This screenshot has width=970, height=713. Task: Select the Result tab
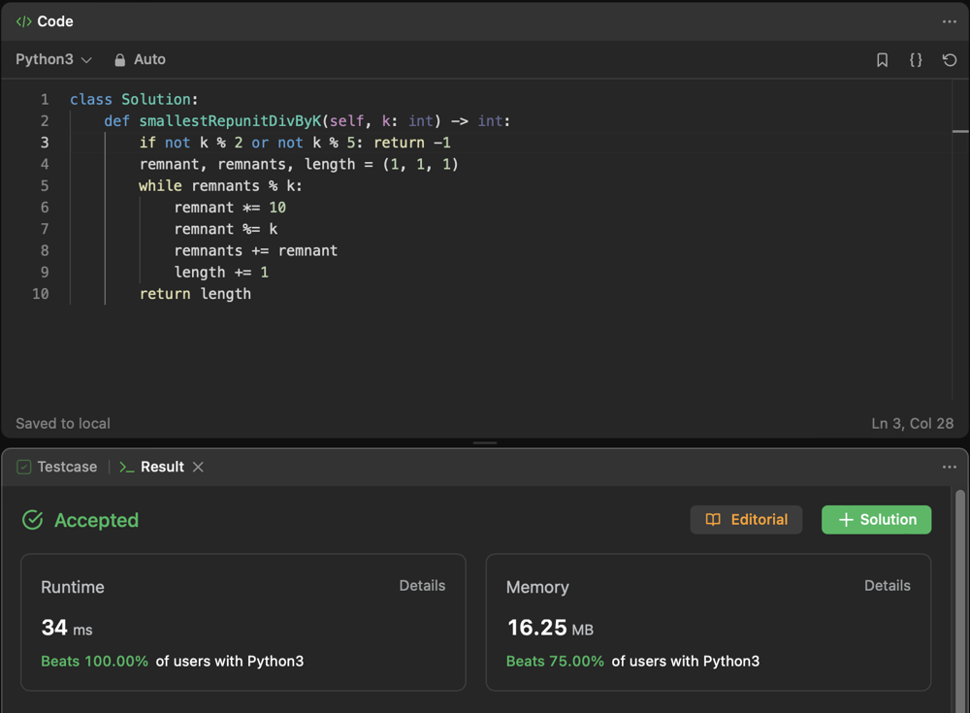tap(161, 467)
